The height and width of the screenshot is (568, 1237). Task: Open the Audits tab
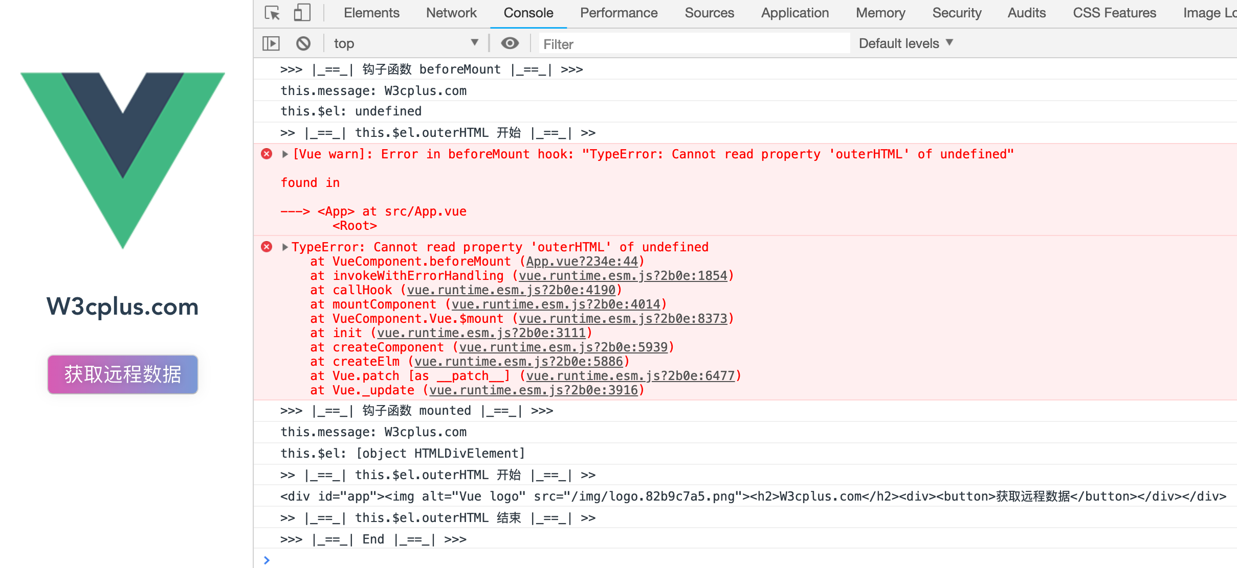point(1027,13)
